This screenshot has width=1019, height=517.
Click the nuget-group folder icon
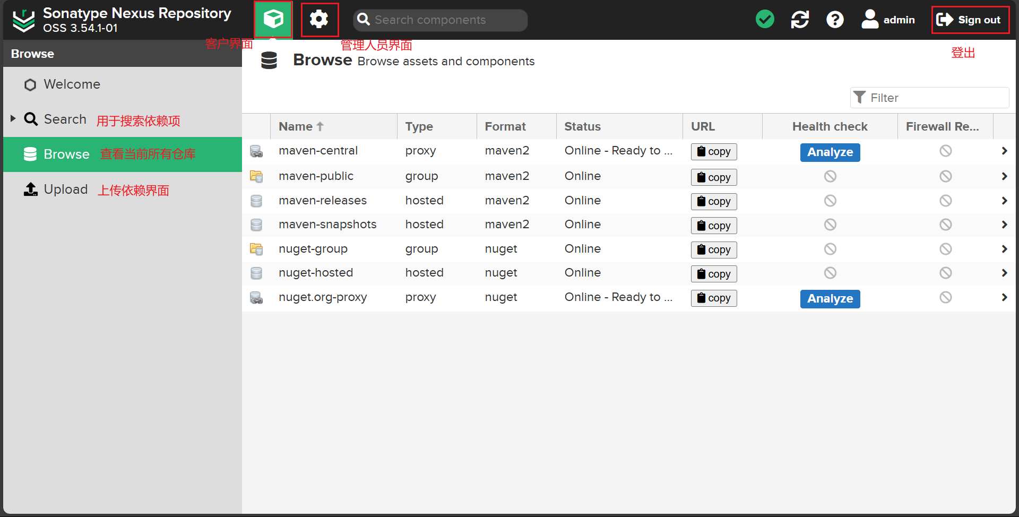click(256, 249)
